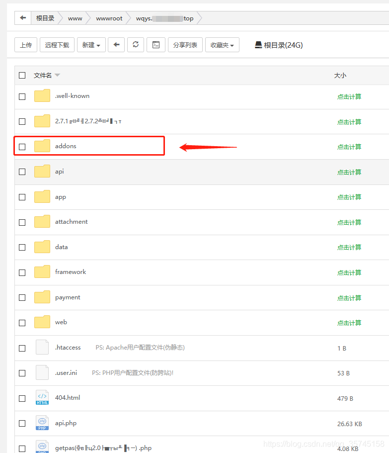
Task: Select the .user.ini file name
Action: click(66, 372)
